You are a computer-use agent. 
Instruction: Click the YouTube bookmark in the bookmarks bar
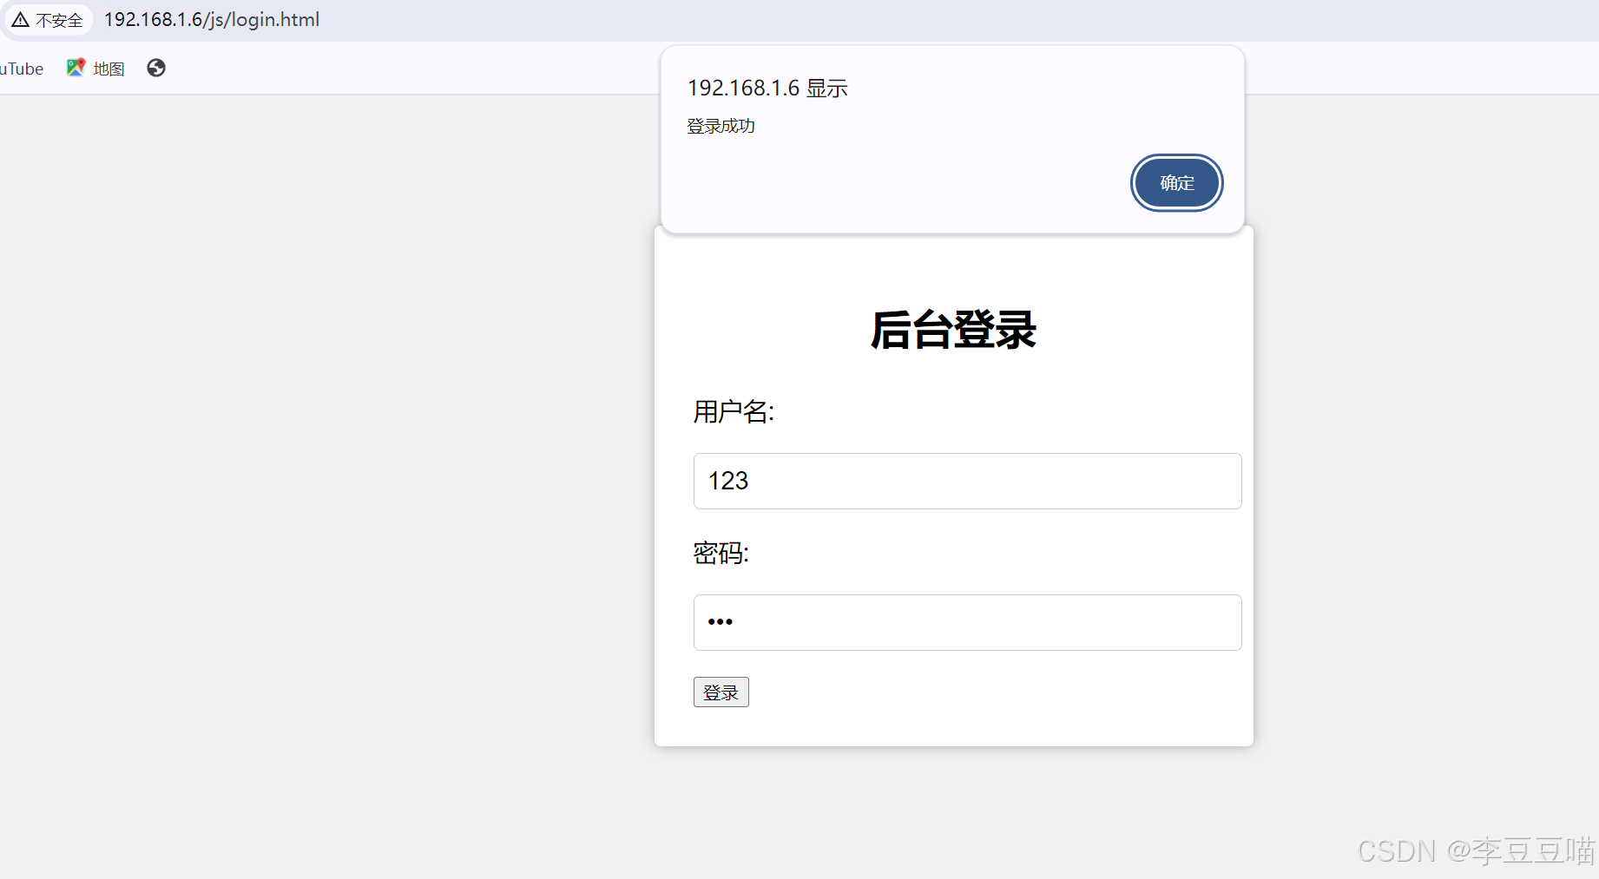click(x=22, y=68)
